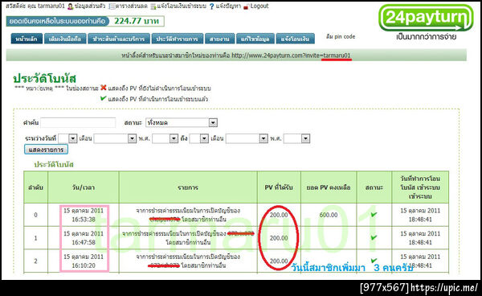Click the 224.77 บาท balance display
482x296 pixels.
tap(137, 21)
